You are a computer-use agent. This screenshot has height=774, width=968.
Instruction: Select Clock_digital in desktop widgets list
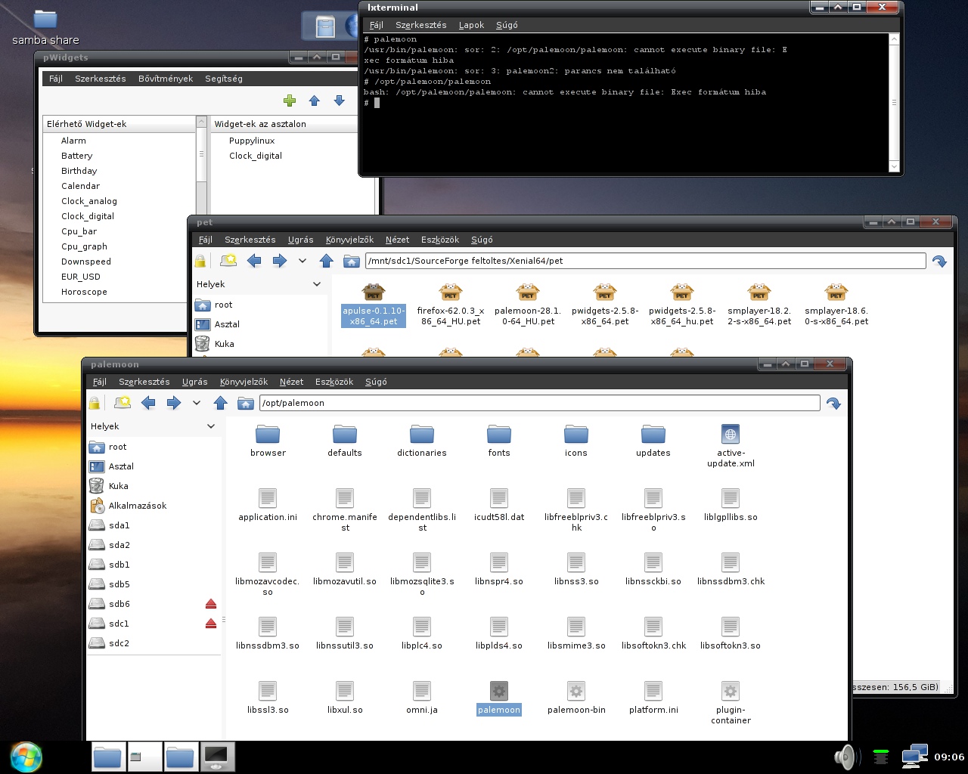pos(256,156)
